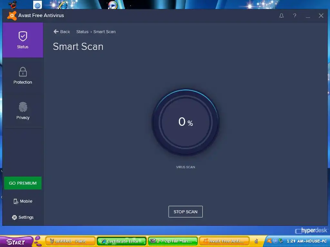The width and height of the screenshot is (330, 247).
Task: Click the qb desktop icon
Action: [x=37, y=5]
